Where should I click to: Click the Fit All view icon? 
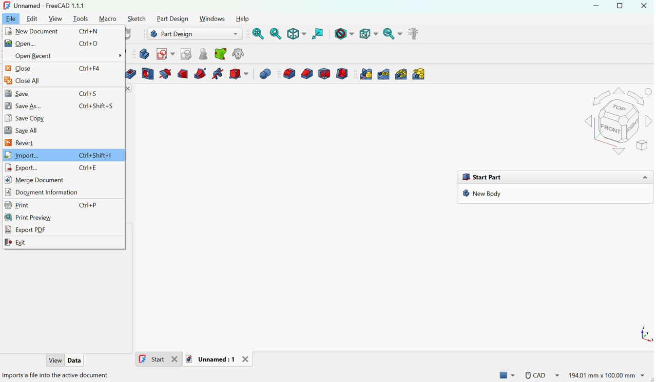(258, 34)
